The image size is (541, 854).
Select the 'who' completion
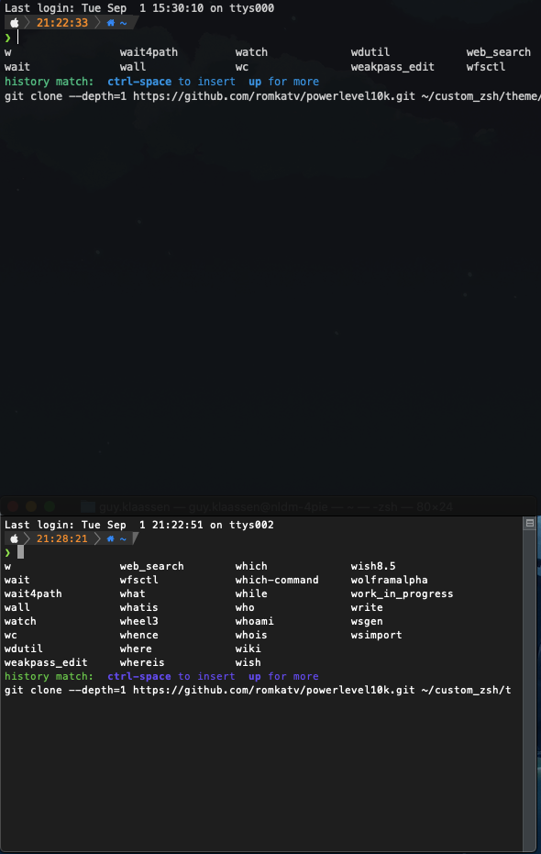click(245, 607)
